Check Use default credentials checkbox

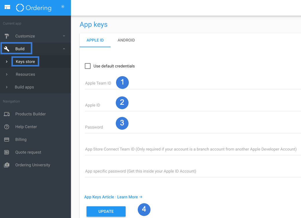(88, 66)
